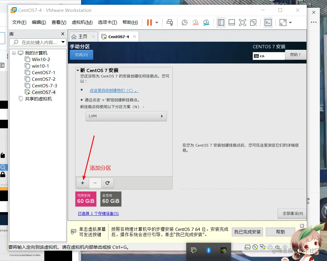The width and height of the screenshot is (327, 261).
Task: Reload storage configuration with refresh button
Action: 107,183
